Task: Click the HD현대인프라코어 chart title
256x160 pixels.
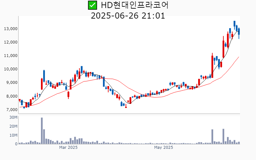Action: click(x=134, y=5)
